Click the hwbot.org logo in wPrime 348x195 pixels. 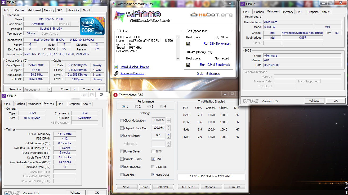211,15
